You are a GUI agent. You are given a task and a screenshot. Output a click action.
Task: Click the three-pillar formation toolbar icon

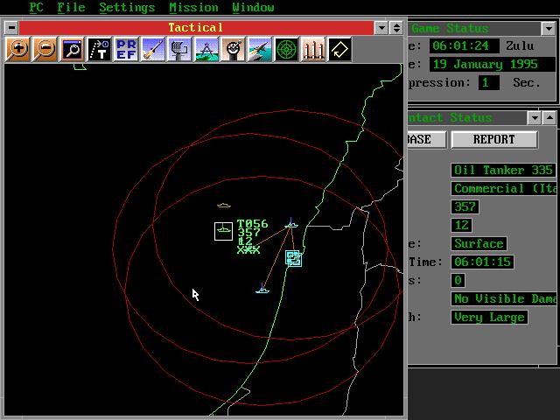point(313,49)
